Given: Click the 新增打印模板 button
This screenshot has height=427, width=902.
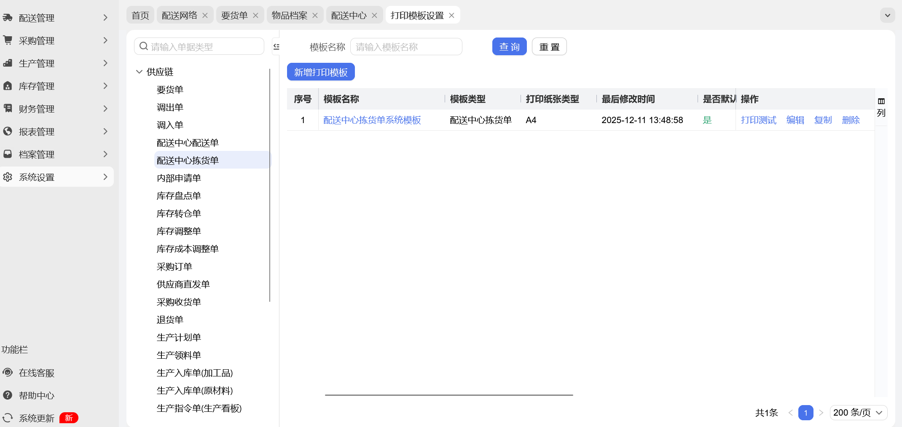Looking at the screenshot, I should pos(321,72).
